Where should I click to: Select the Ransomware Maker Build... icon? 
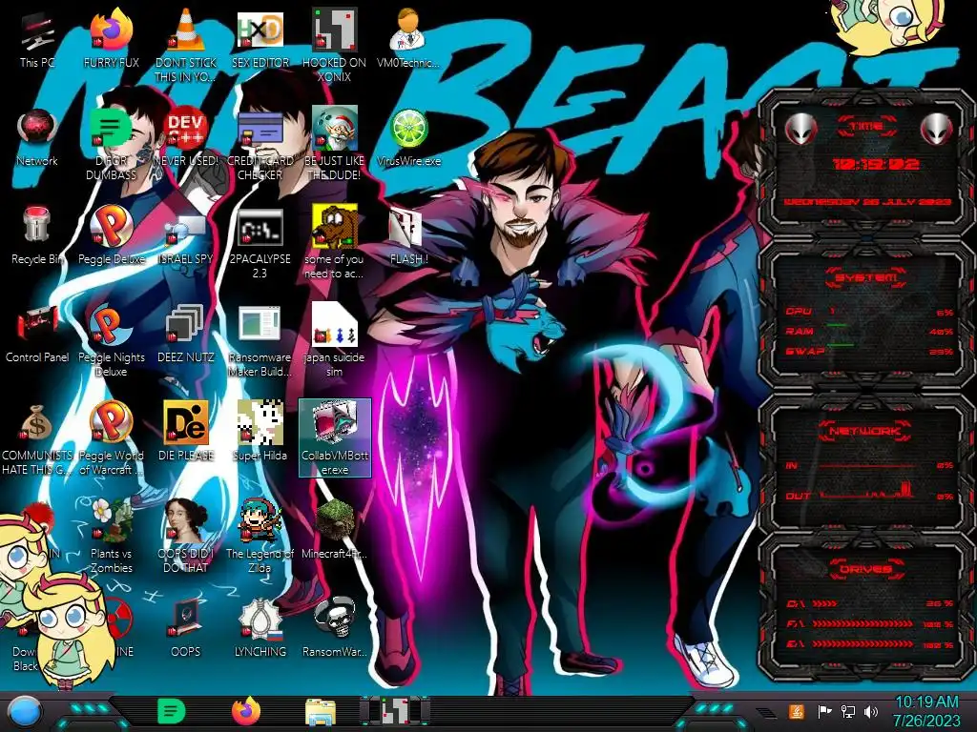[260, 341]
